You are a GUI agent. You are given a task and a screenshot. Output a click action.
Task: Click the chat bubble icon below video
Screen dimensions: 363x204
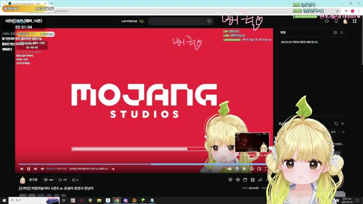[x=238, y=180]
